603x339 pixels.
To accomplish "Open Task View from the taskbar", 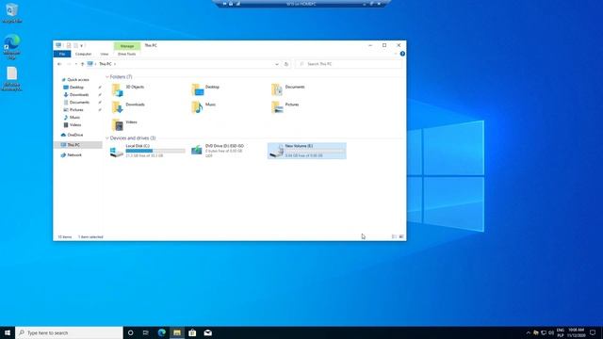I will tap(146, 332).
